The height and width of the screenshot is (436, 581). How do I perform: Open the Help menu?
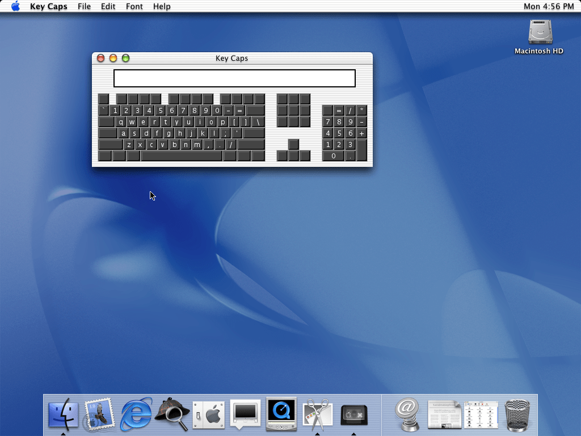(162, 6)
